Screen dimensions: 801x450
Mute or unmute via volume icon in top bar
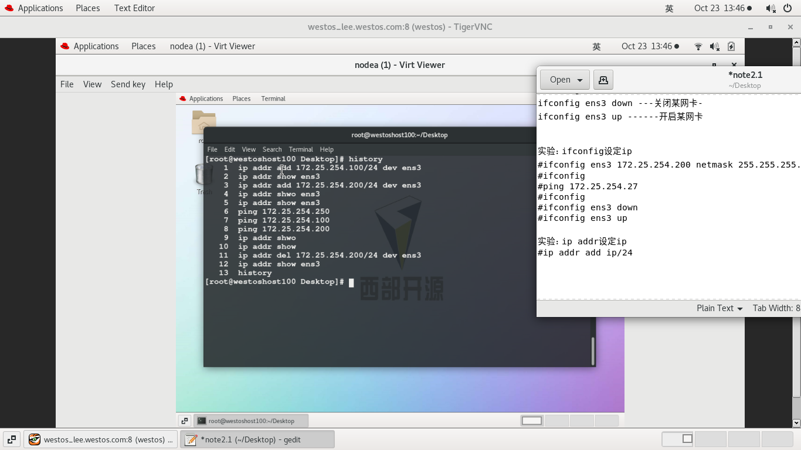click(769, 8)
